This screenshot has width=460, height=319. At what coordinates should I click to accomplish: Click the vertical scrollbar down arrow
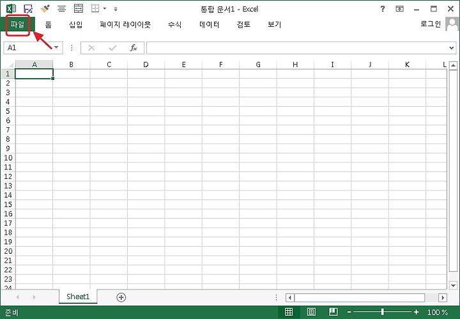(x=453, y=285)
